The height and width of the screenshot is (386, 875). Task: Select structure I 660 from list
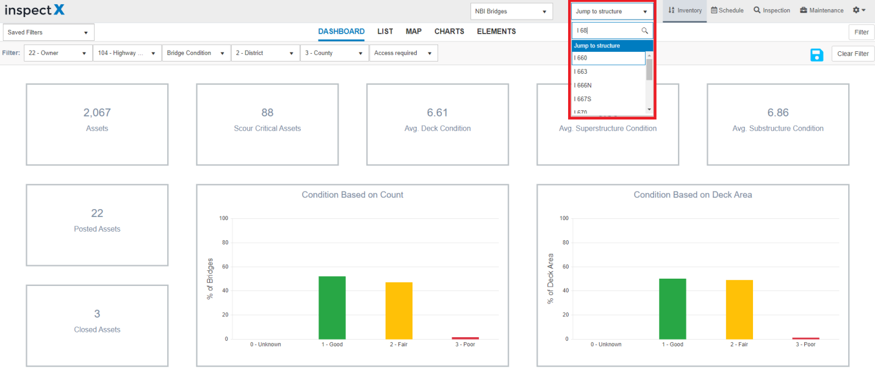pyautogui.click(x=608, y=58)
